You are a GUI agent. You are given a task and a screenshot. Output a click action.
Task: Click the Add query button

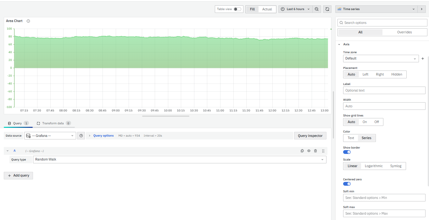tap(18, 176)
